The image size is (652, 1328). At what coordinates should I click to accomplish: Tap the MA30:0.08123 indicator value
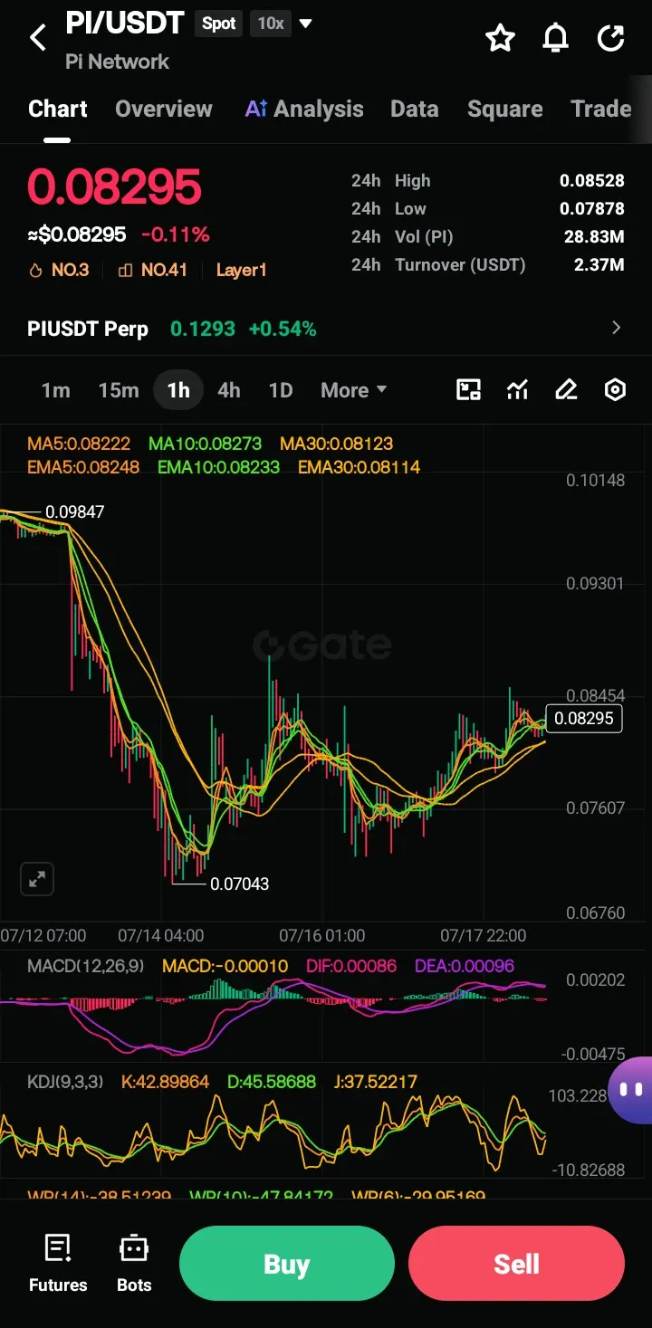(336, 444)
